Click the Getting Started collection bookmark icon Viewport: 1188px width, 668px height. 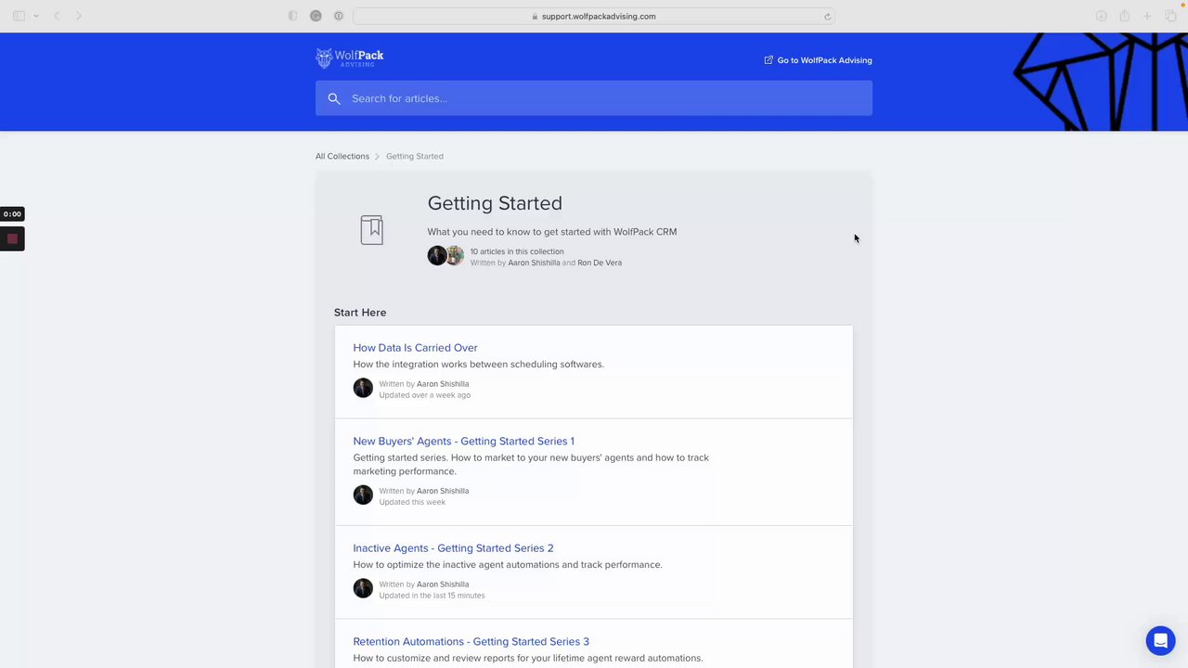[x=371, y=230]
